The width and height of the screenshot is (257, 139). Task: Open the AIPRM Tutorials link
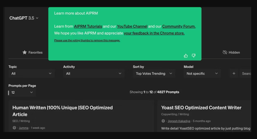tap(88, 26)
